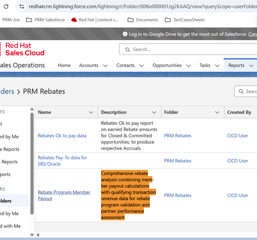The height and width of the screenshot is (240, 257).
Task: Open Name column options chevron
Action: [91, 113]
